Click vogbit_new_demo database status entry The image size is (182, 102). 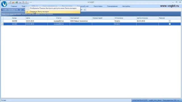tap(155, 100)
